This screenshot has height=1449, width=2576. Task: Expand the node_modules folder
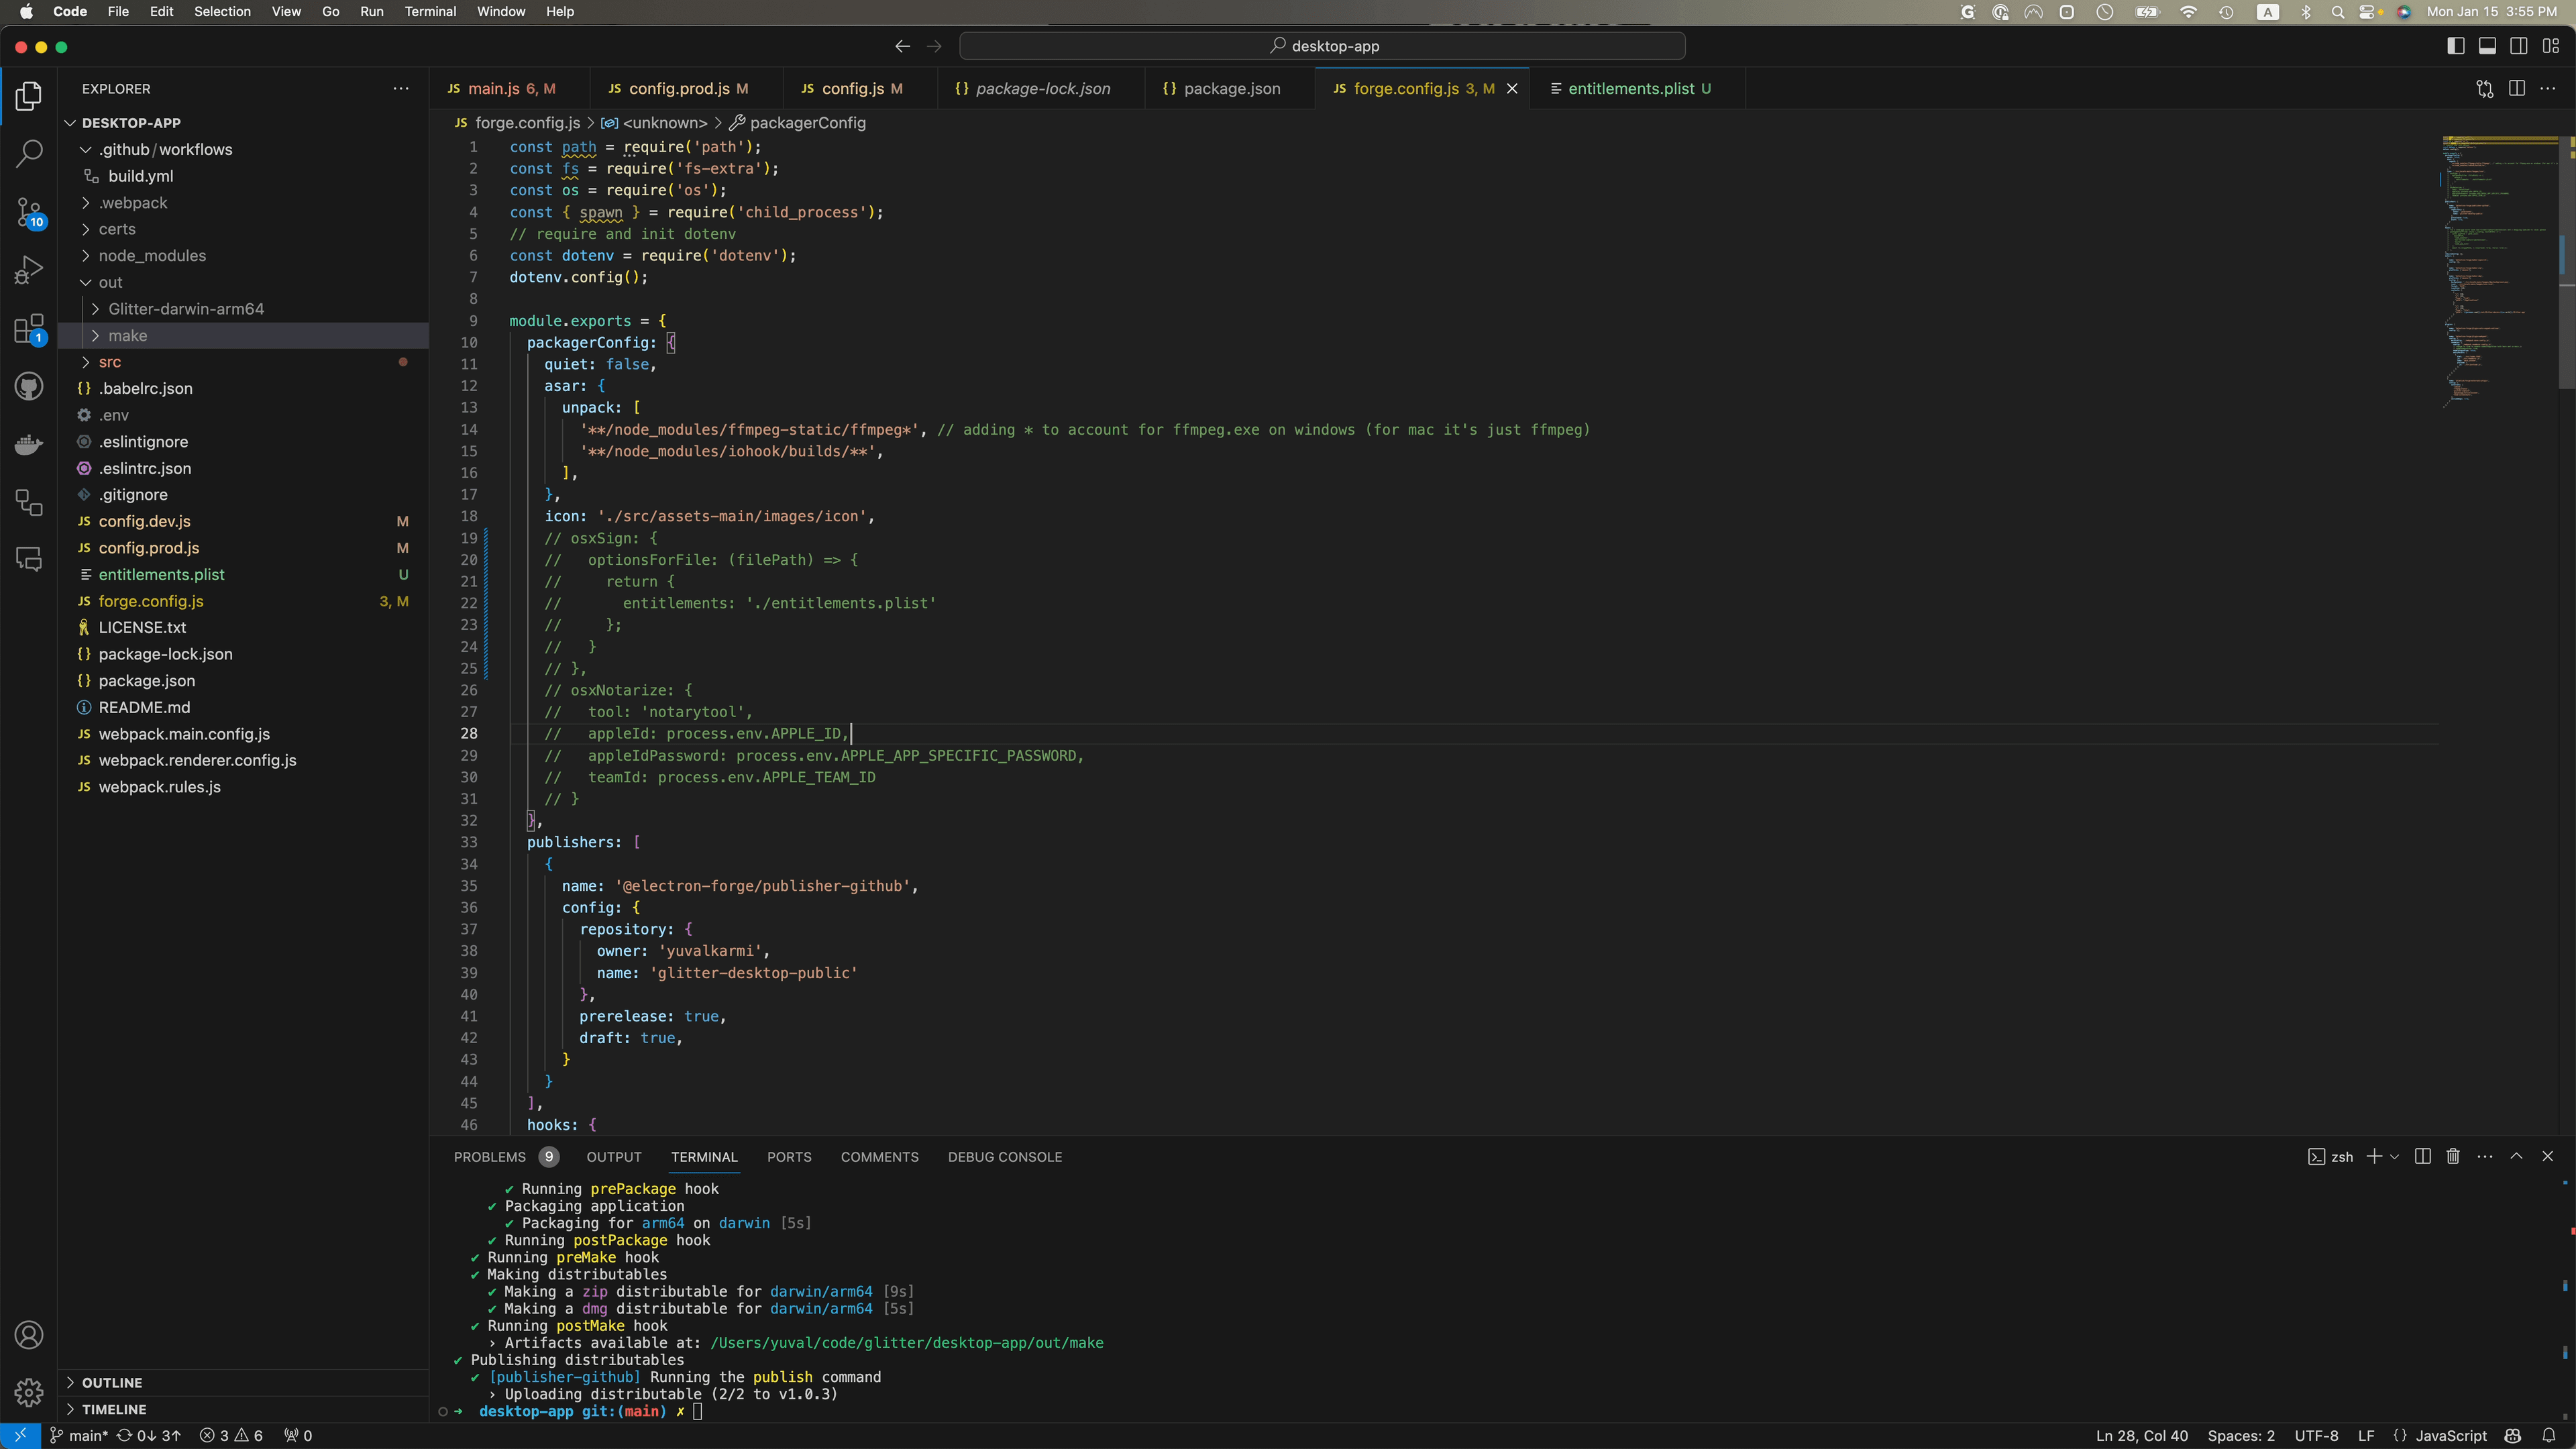point(152,255)
